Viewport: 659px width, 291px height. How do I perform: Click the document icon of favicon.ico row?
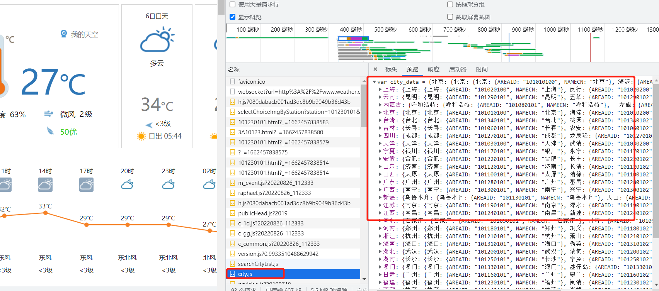point(232,81)
